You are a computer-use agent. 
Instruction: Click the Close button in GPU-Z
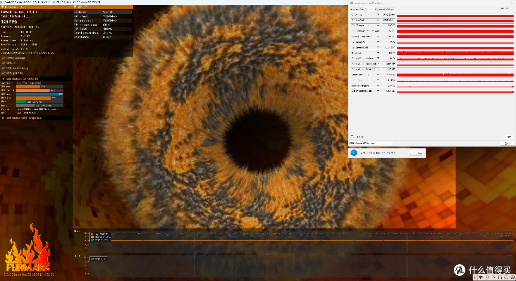click(507, 143)
